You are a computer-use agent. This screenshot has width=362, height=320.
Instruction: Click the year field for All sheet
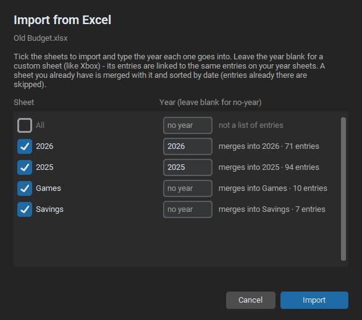188,125
